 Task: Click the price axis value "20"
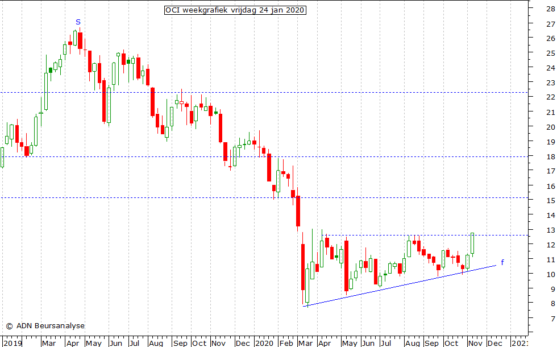tap(551, 127)
